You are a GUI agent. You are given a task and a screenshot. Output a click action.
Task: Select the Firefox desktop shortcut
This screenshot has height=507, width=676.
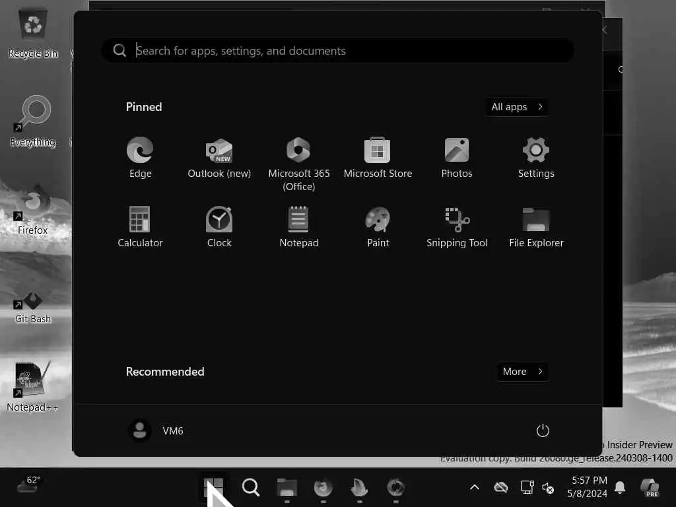point(33,211)
